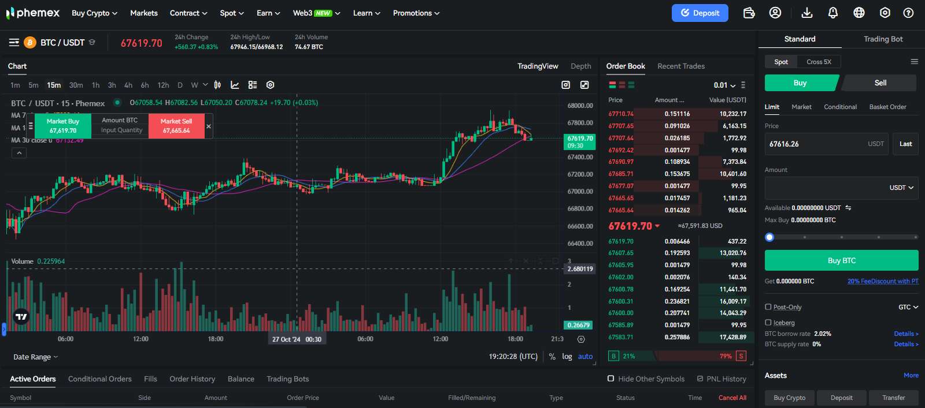925x408 pixels.
Task: Expand the Spot dropdown in navigation
Action: pyautogui.click(x=232, y=13)
